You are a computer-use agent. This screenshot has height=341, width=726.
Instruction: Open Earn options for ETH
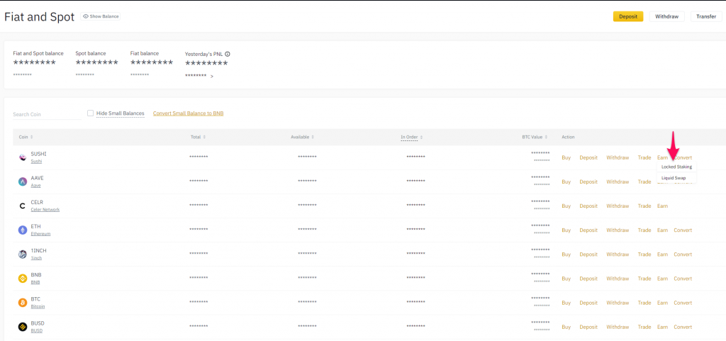pyautogui.click(x=662, y=230)
